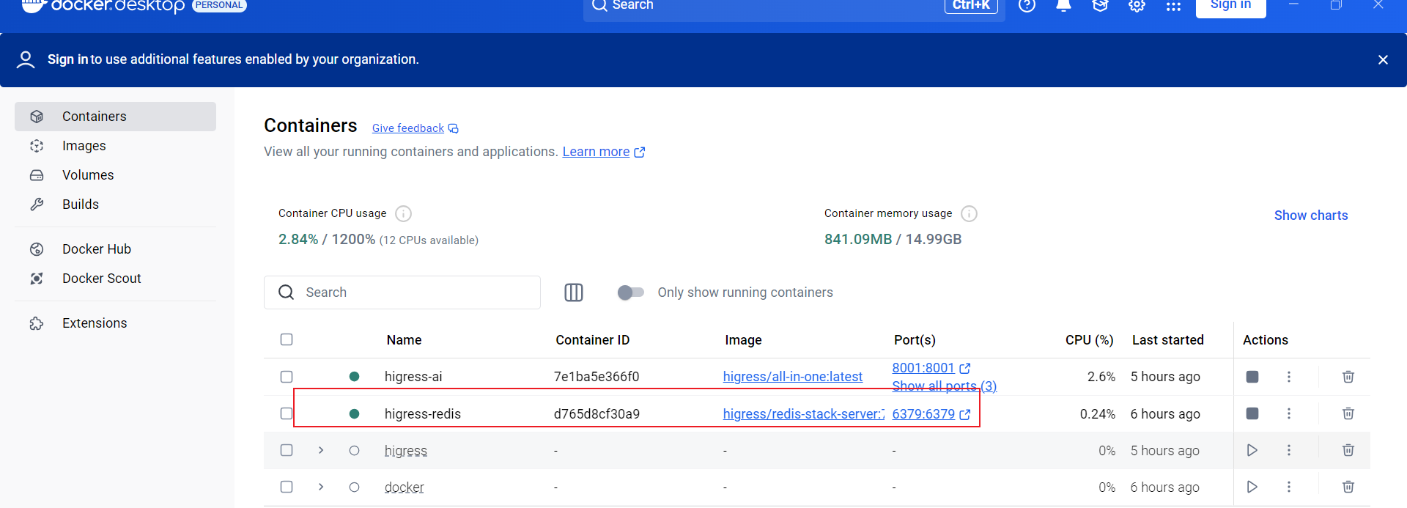Open the settings gear icon
1407x508 pixels.
pyautogui.click(x=1137, y=5)
